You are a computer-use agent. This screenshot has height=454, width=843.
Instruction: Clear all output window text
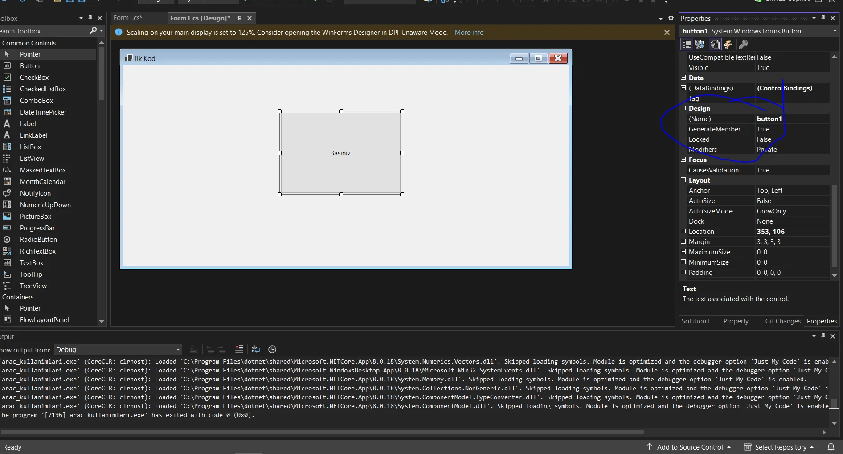click(x=239, y=350)
